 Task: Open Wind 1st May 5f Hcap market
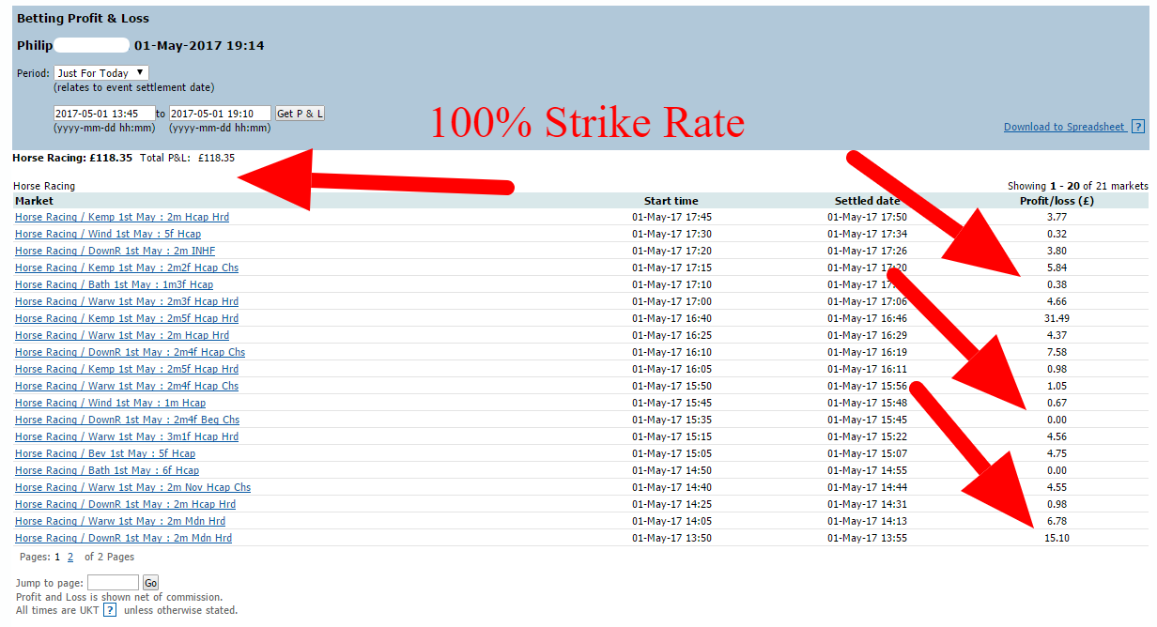click(108, 234)
